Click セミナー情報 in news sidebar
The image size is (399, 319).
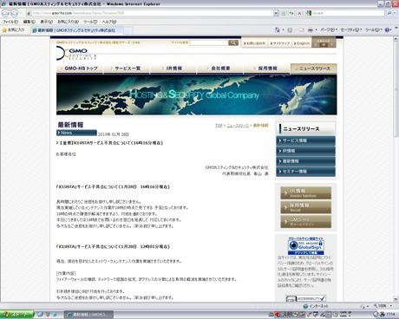[x=306, y=172]
